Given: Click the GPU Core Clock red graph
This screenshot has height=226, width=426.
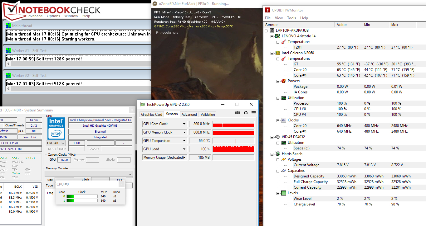Looking at the screenshot, I should 233,124.
